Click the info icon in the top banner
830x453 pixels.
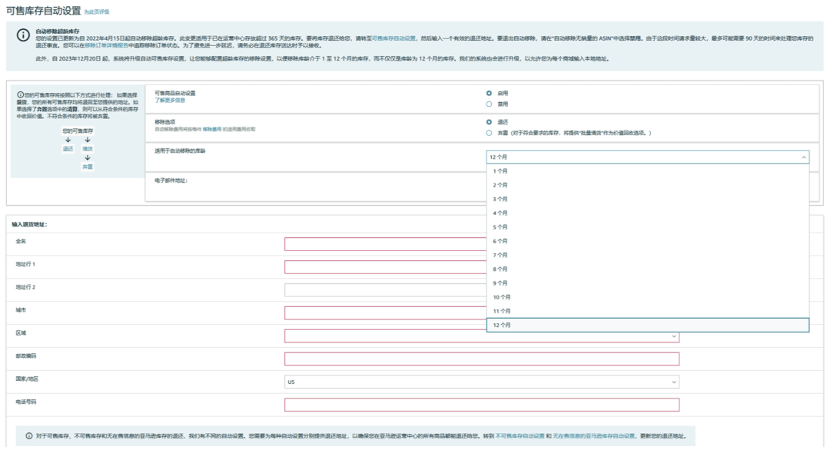[x=22, y=35]
